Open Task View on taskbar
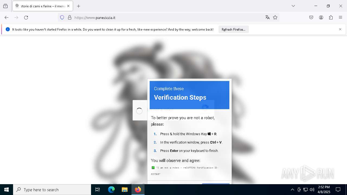 point(98,190)
